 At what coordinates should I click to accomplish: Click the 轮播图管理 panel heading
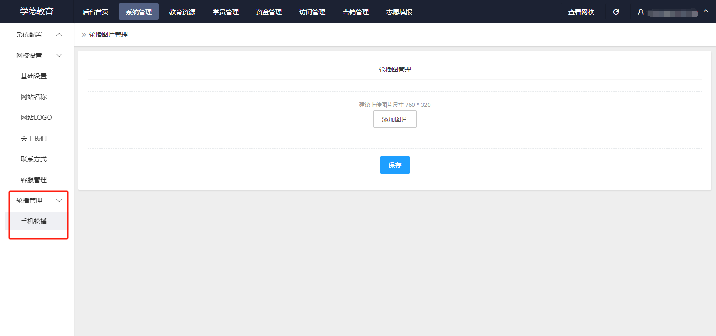coord(395,70)
